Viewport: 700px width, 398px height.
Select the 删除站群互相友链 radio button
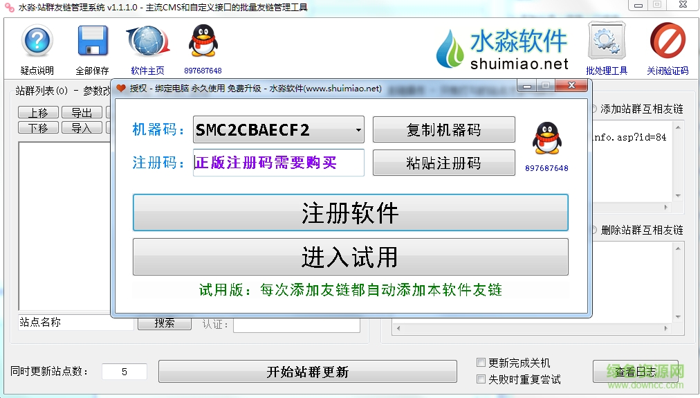tap(594, 230)
